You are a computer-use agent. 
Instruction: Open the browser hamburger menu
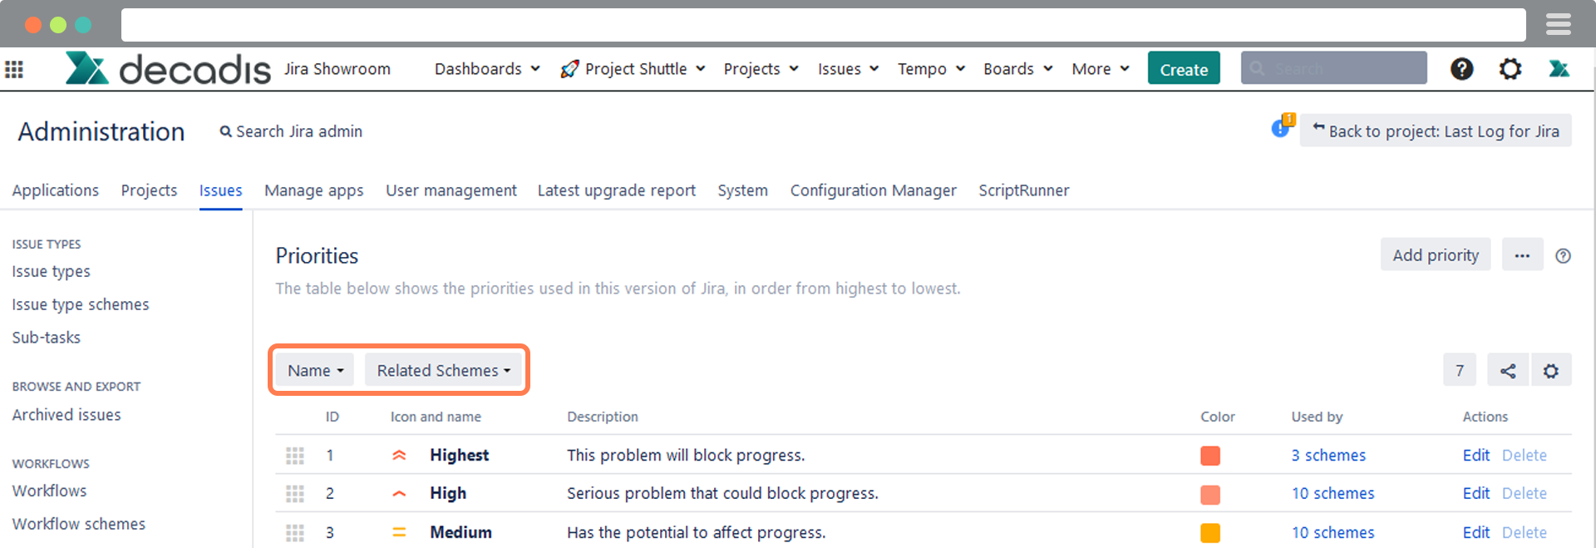tap(1558, 25)
